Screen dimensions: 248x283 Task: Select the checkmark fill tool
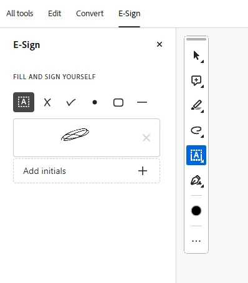[x=71, y=102]
